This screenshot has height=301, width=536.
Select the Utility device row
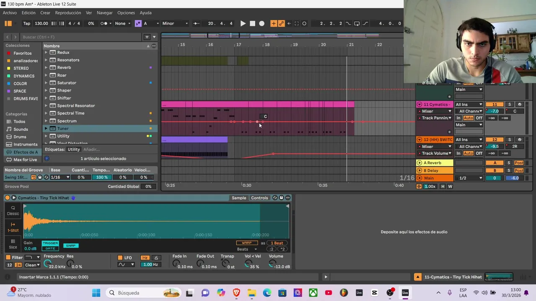(100, 136)
